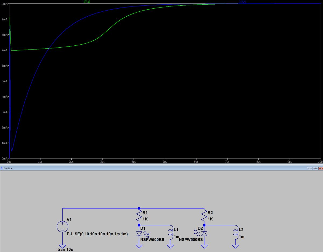Click the PULSE(0 10 10n 10n 10n 1m 1m) text
The height and width of the screenshot is (252, 323).
pos(97,234)
